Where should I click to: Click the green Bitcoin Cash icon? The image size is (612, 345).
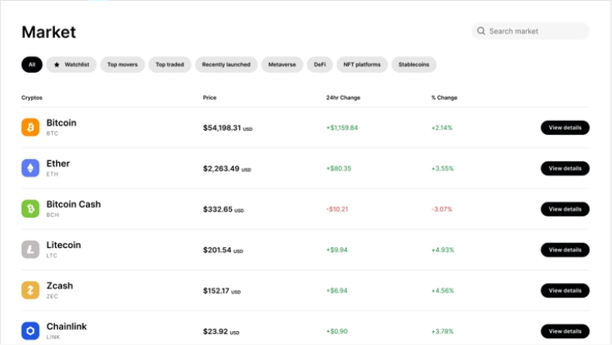pyautogui.click(x=30, y=209)
